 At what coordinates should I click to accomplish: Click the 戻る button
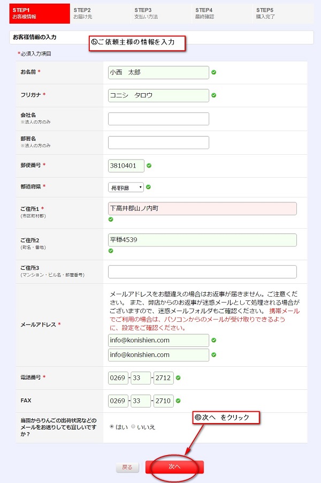click(x=127, y=467)
